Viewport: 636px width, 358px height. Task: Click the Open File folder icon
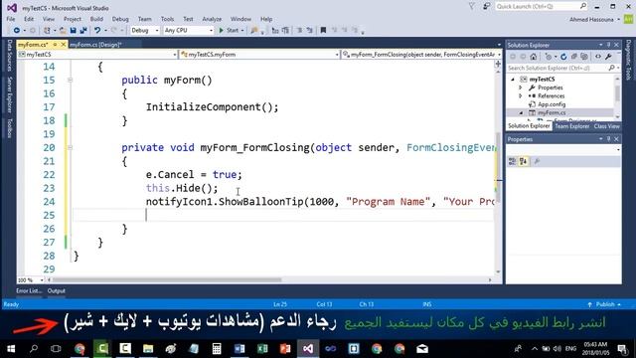63,31
